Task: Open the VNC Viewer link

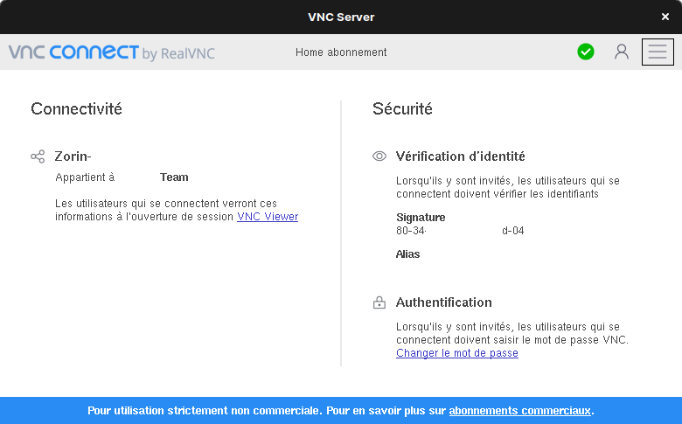Action: [x=268, y=217]
